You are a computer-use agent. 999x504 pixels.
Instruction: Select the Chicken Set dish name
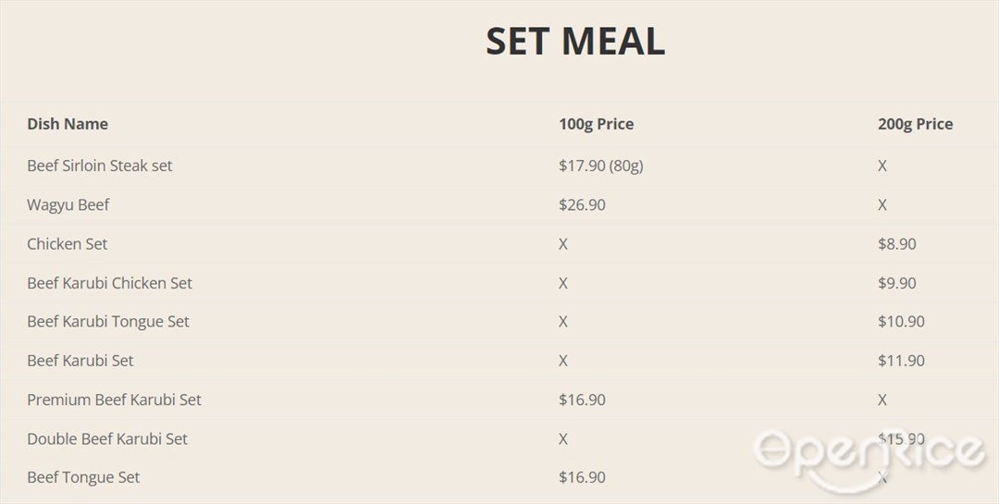pos(67,244)
